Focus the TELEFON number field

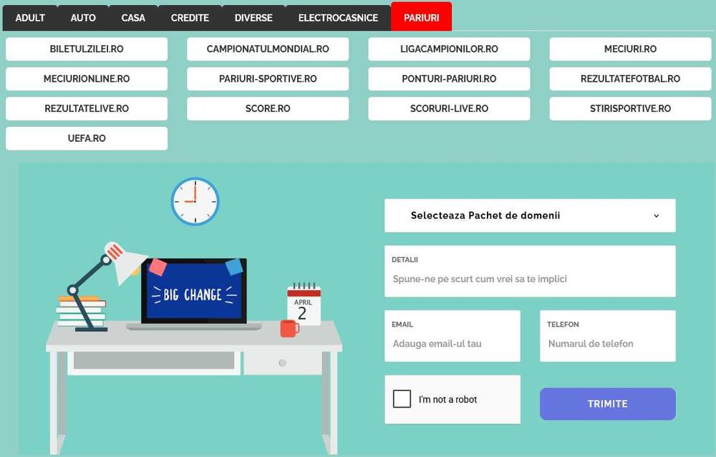[607, 336]
